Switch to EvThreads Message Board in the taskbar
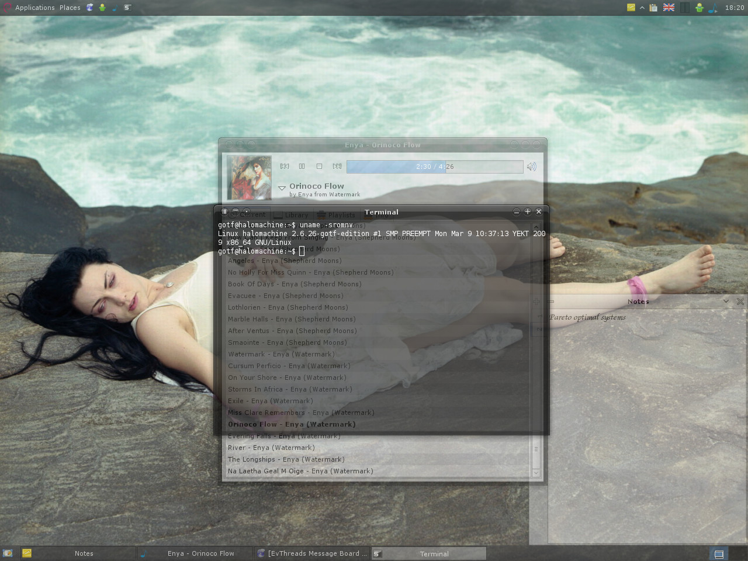Viewport: 748px width, 561px height. click(312, 553)
